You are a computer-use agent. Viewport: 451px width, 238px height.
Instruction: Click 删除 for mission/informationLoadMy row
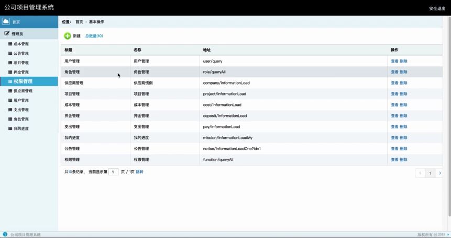click(x=403, y=138)
